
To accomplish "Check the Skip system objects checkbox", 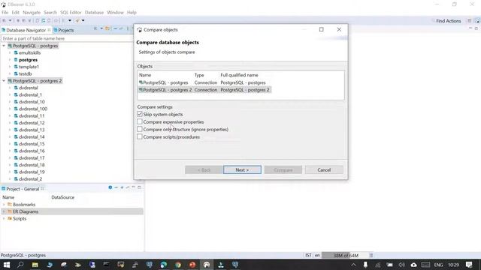I will coord(140,114).
